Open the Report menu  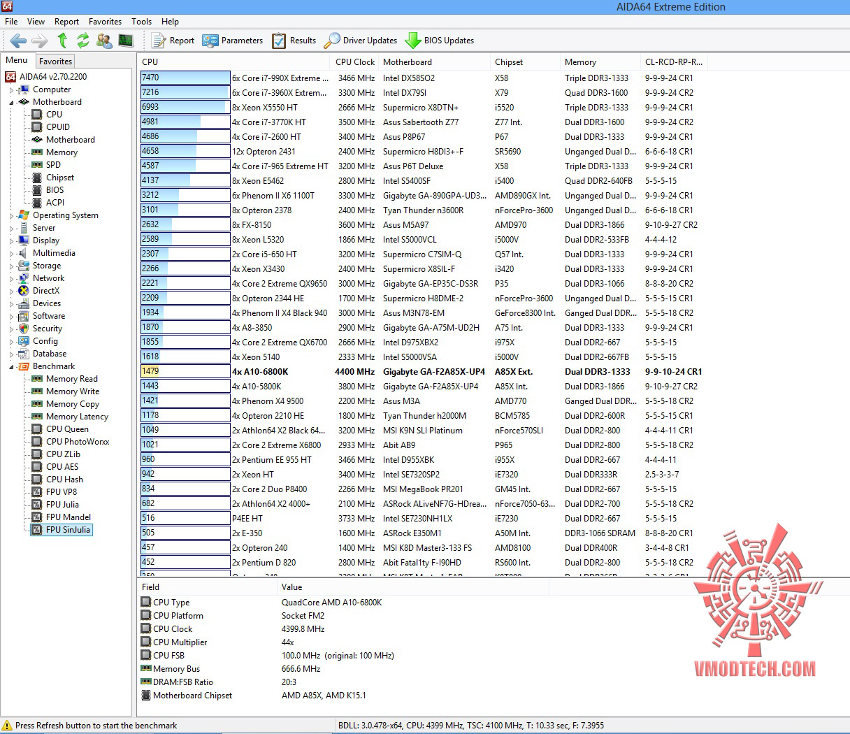click(67, 22)
